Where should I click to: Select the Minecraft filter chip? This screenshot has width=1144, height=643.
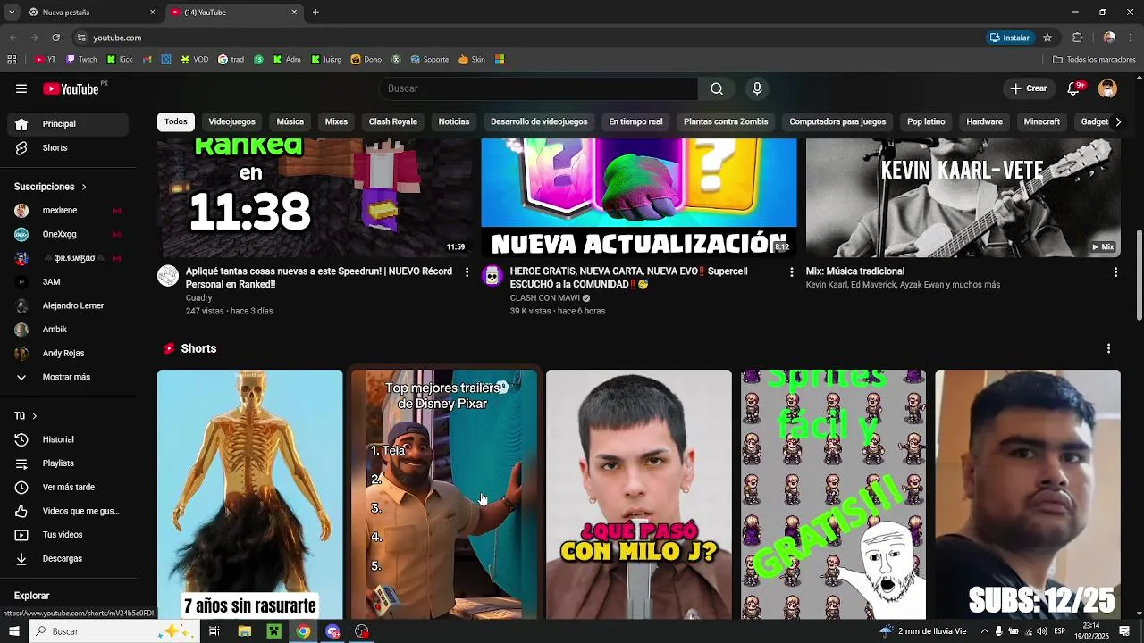pyautogui.click(x=1042, y=121)
